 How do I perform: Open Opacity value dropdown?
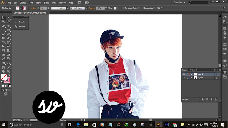pos(106,8)
